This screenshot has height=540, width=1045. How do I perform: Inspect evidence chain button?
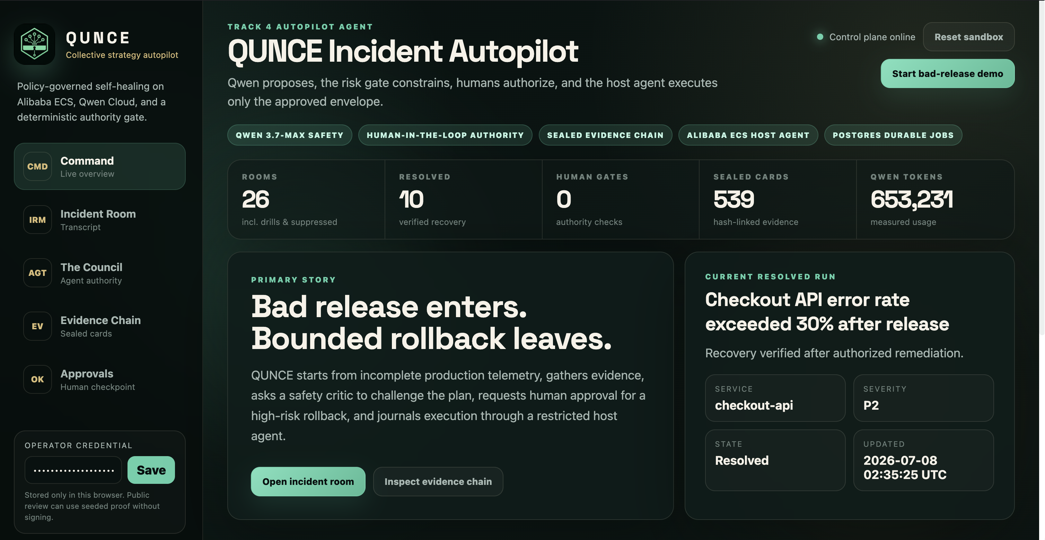438,481
